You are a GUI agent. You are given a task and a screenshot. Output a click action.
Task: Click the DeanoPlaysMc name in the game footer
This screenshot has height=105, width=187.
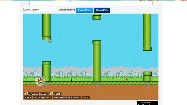39,94
